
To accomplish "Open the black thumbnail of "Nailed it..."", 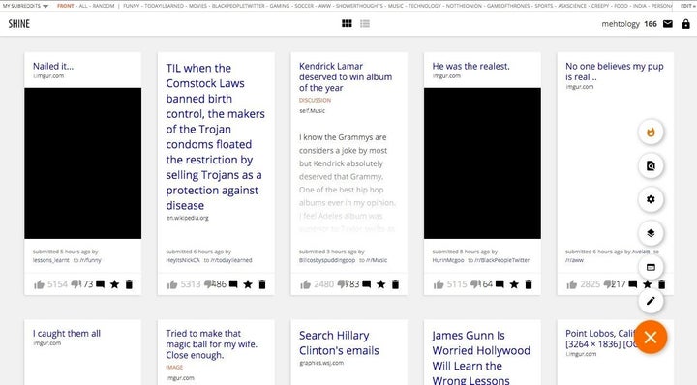I will click(82, 163).
